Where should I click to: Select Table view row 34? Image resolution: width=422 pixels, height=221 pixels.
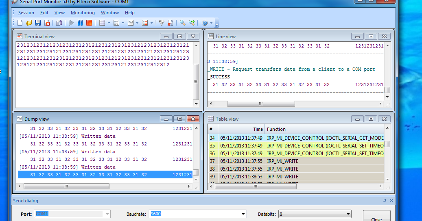pos(296,138)
